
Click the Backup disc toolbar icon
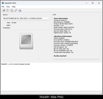tap(12, 10)
